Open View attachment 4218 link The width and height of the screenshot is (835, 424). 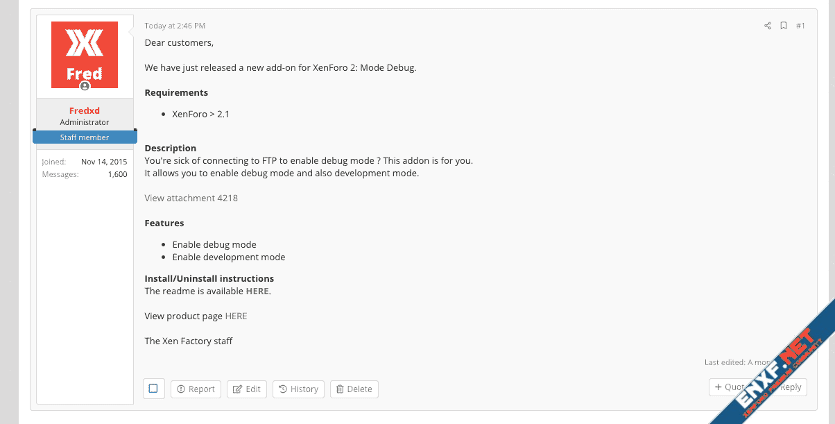(x=191, y=198)
